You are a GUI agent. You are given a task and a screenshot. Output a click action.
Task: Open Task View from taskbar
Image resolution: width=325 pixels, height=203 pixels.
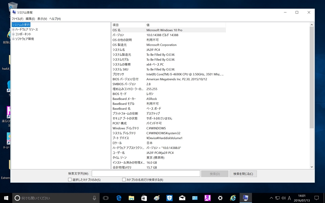[x=106, y=198]
